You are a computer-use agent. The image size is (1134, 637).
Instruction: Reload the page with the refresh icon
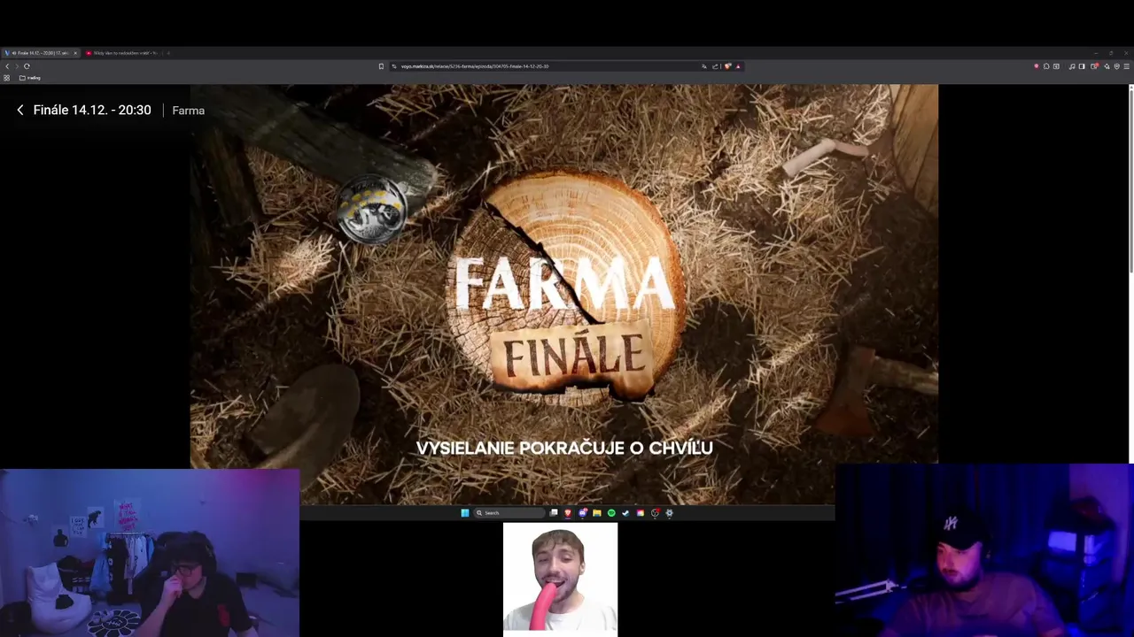tap(27, 66)
